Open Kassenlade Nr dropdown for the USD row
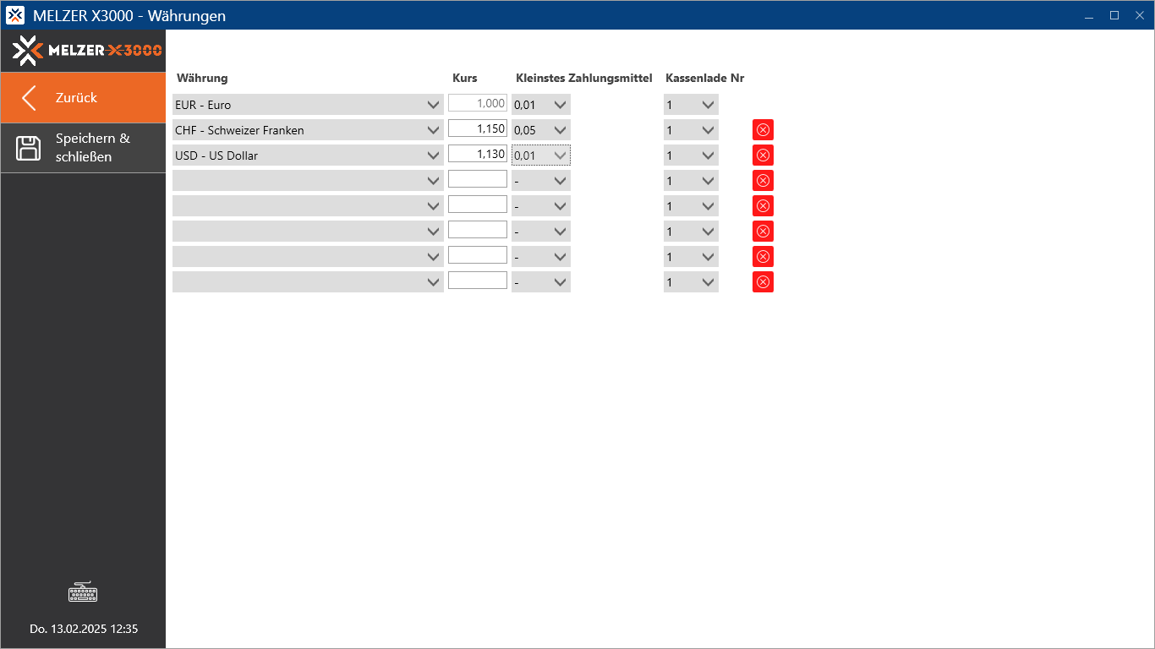 (x=691, y=155)
